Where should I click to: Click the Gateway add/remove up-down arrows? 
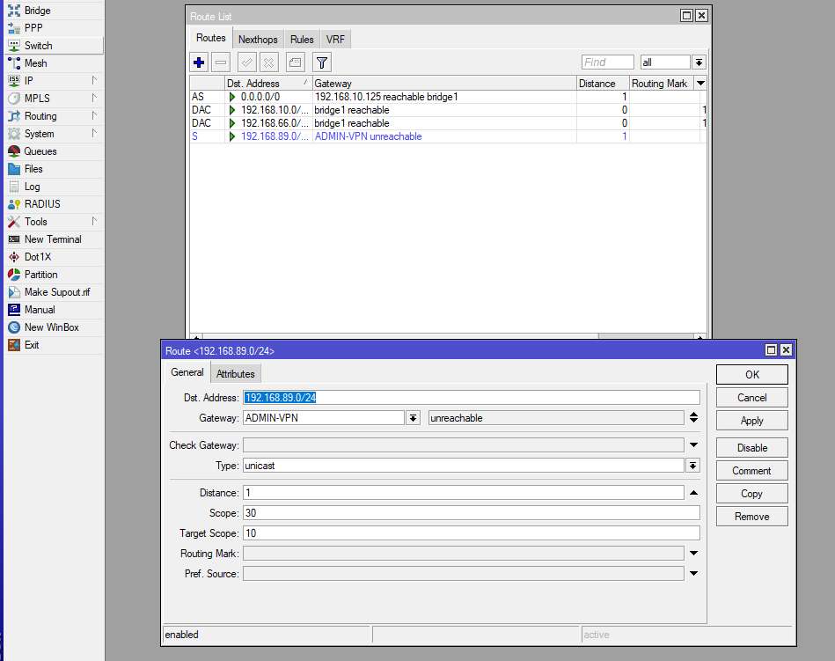[x=693, y=417]
